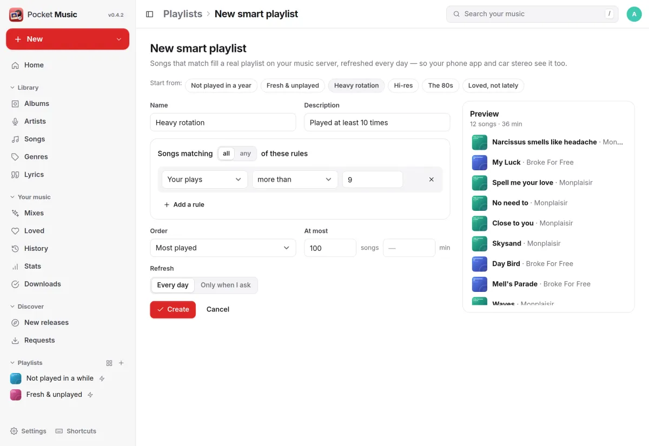Screen dimensions: 649x446
Task: Set refresh to Only when I ask
Action: [226, 285]
